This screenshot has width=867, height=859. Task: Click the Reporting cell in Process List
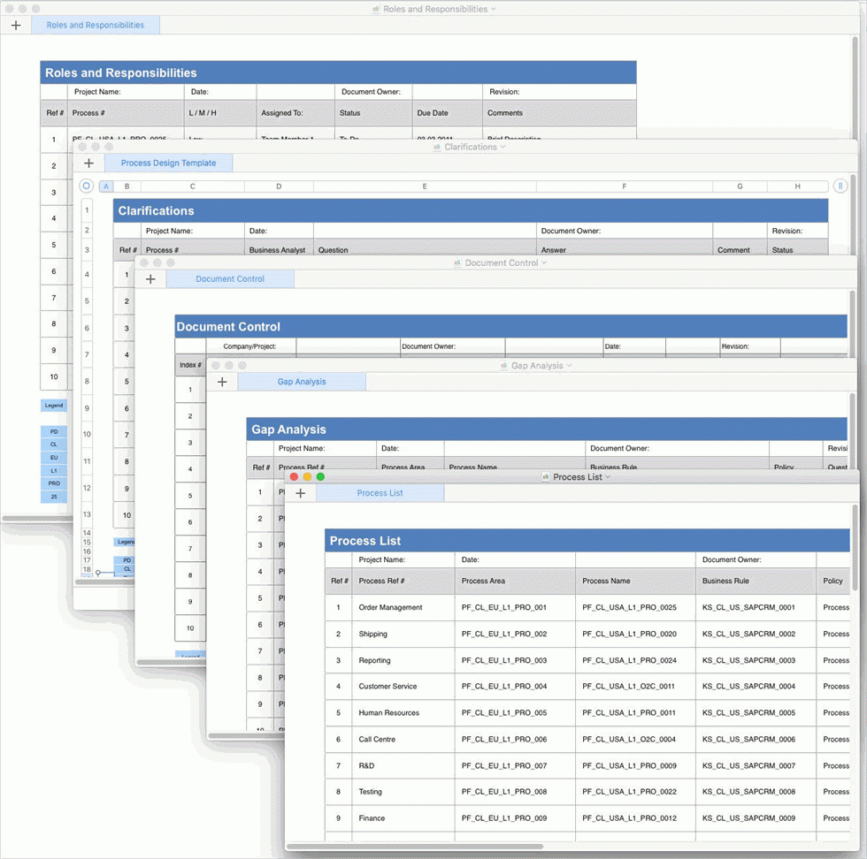(403, 660)
